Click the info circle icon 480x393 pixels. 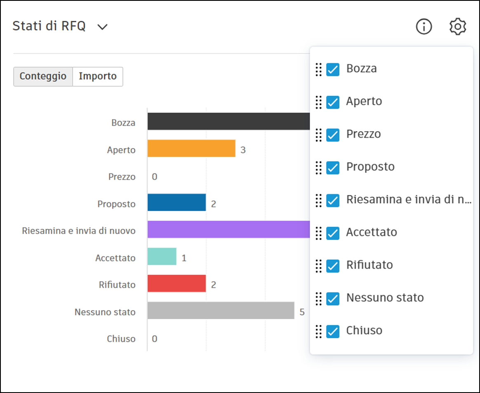coord(424,27)
